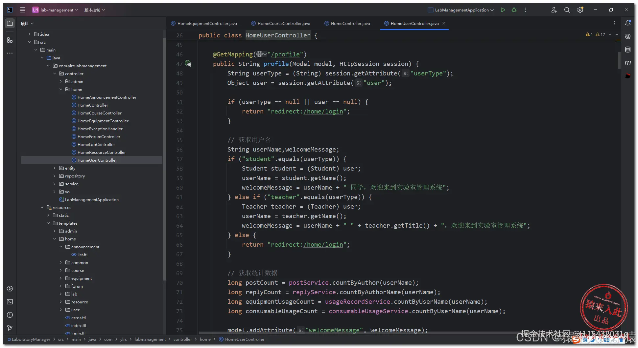The height and width of the screenshot is (348, 638).
Task: Collapse the src folder
Action: pyautogui.click(x=29, y=42)
